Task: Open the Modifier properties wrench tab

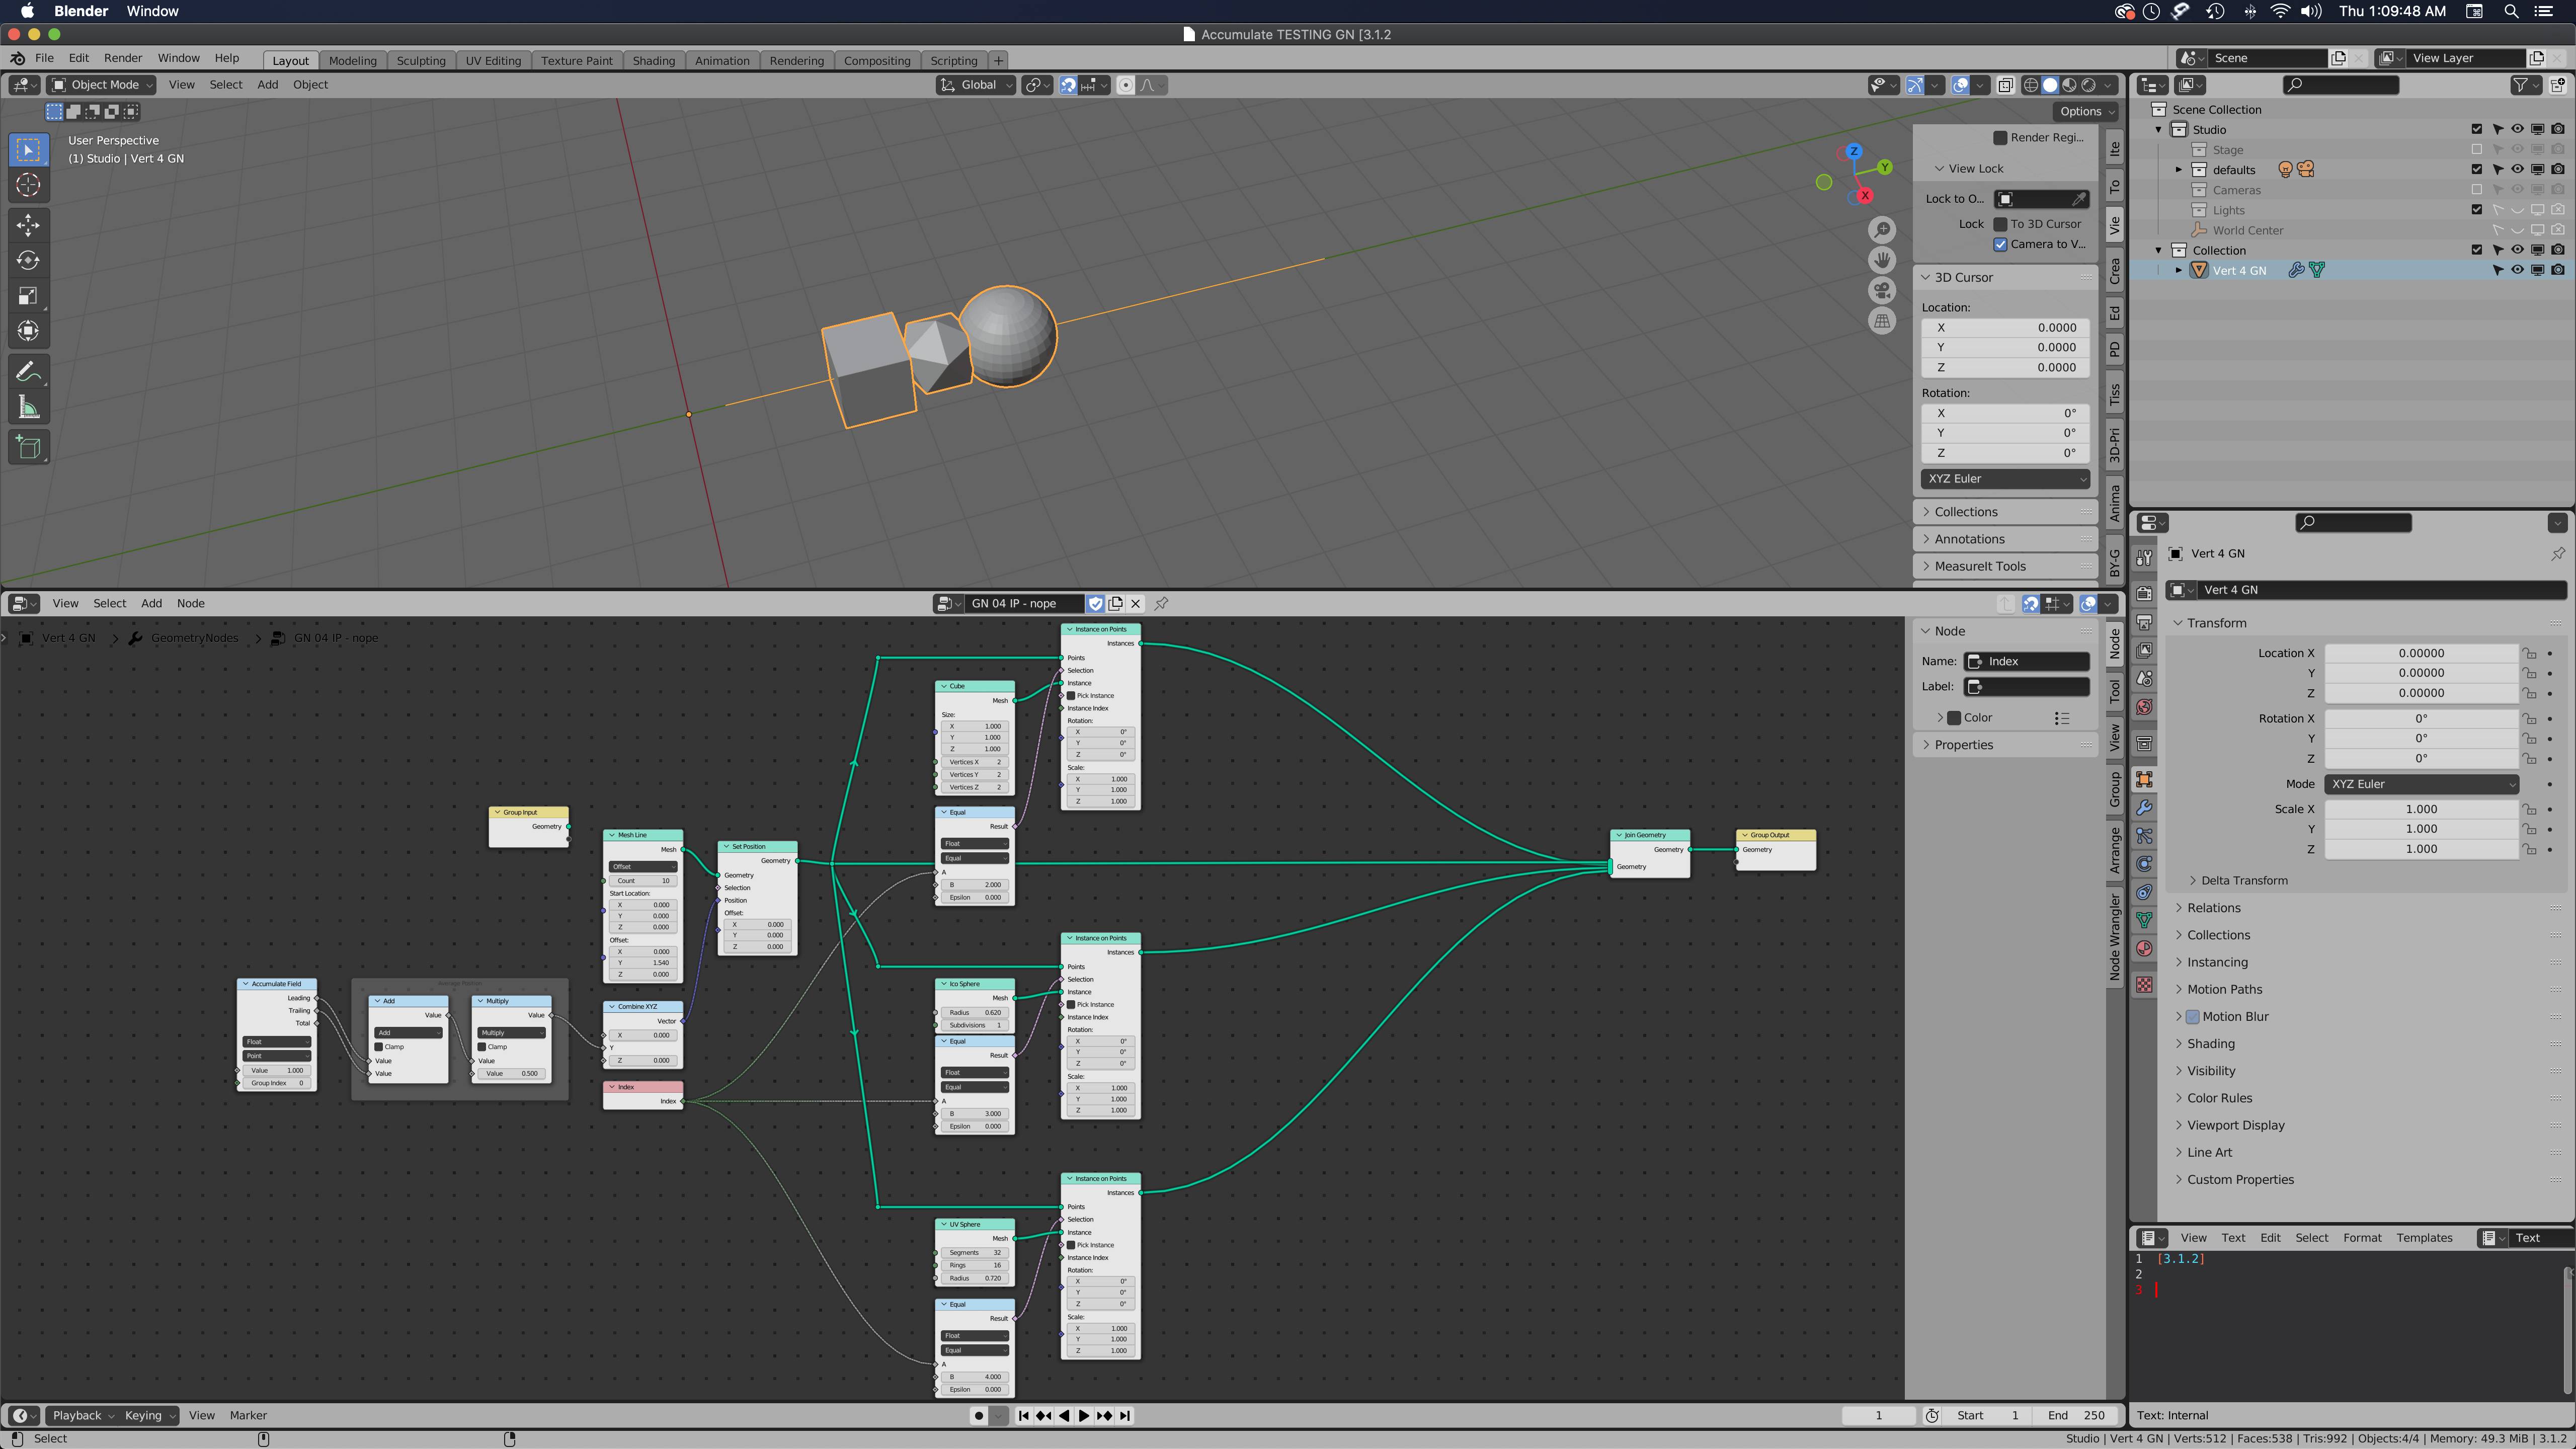Action: pyautogui.click(x=2144, y=807)
